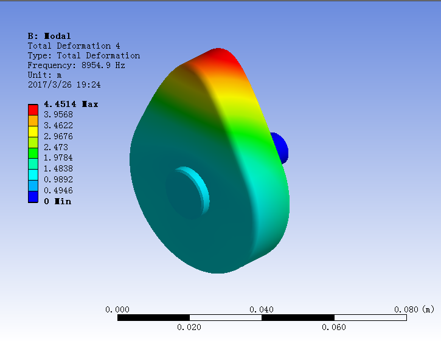Screen dimensions: 441x341
Task: Click the dark blue legend band
Action: 33,197
